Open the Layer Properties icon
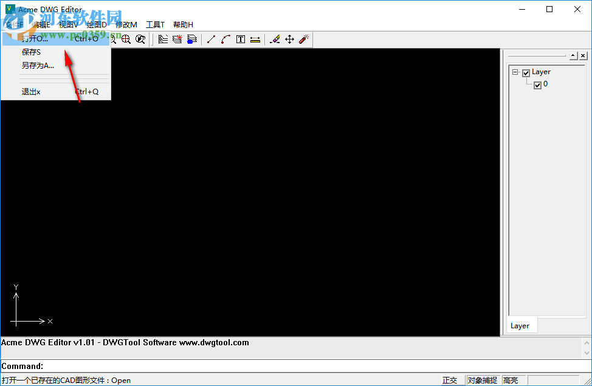Screen dimensions: 592x386 point(162,39)
